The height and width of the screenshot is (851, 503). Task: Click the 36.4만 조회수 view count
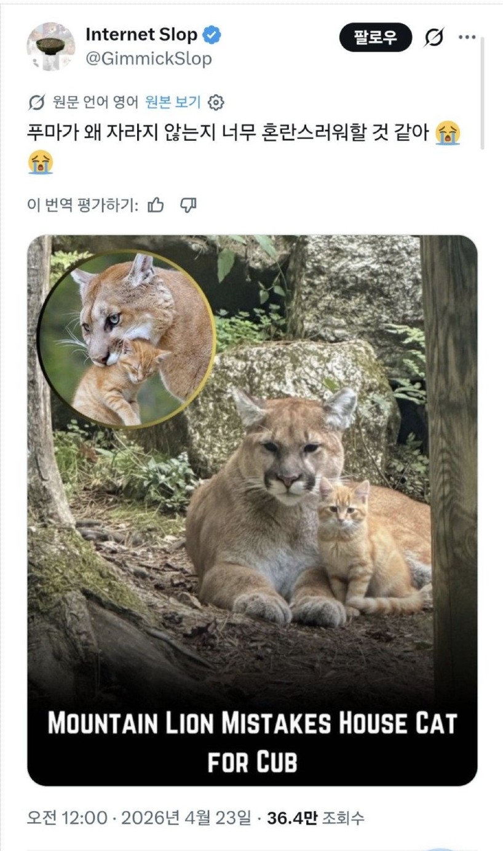(x=317, y=818)
